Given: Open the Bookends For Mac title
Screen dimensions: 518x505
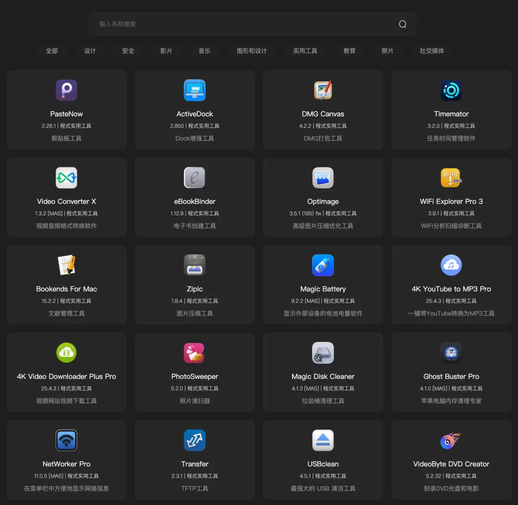Looking at the screenshot, I should pos(66,289).
